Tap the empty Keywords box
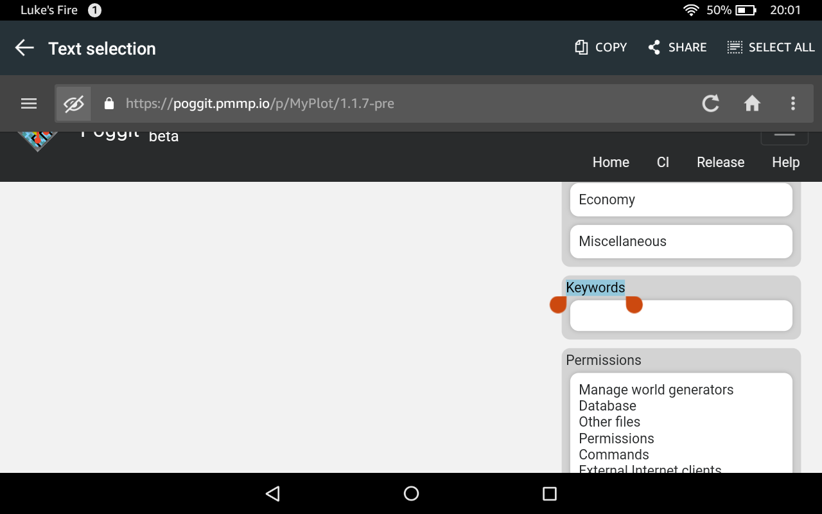Screen dimensions: 822x514 coord(681,315)
